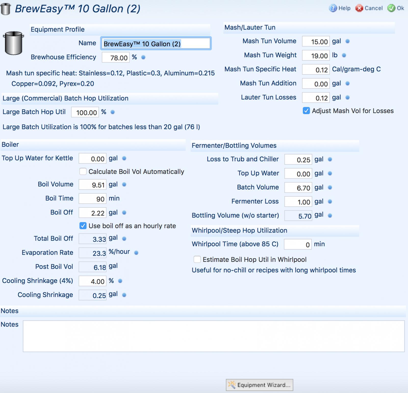408x393 pixels.
Task: Click inside the Notes text area
Action: (214, 336)
